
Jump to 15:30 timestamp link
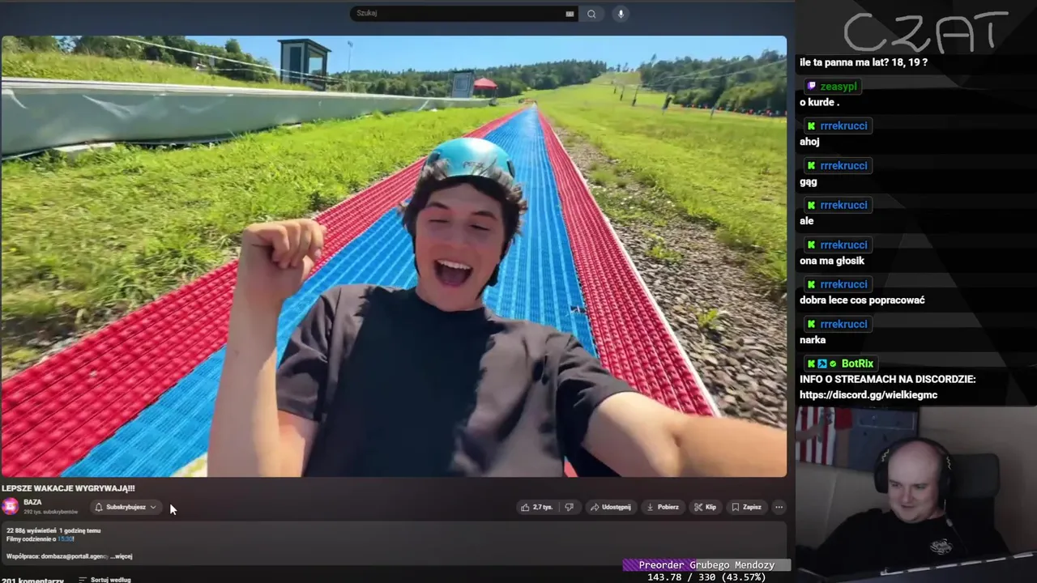66,539
